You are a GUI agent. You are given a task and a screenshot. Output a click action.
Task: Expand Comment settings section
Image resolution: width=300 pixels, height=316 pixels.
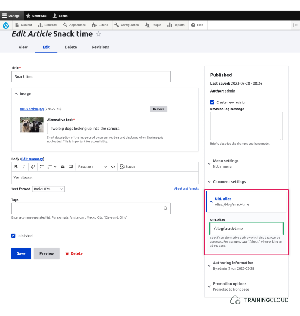[x=246, y=182]
